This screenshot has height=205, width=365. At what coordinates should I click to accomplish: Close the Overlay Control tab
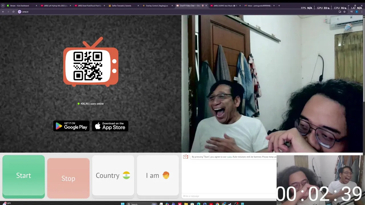(172, 6)
